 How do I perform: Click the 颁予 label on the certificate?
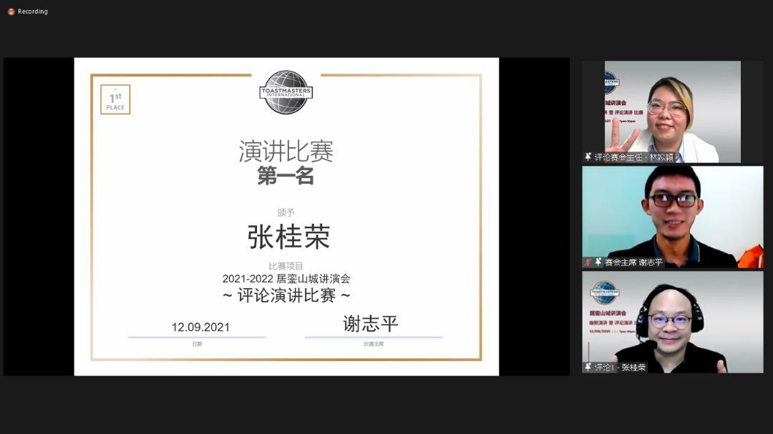pyautogui.click(x=286, y=212)
